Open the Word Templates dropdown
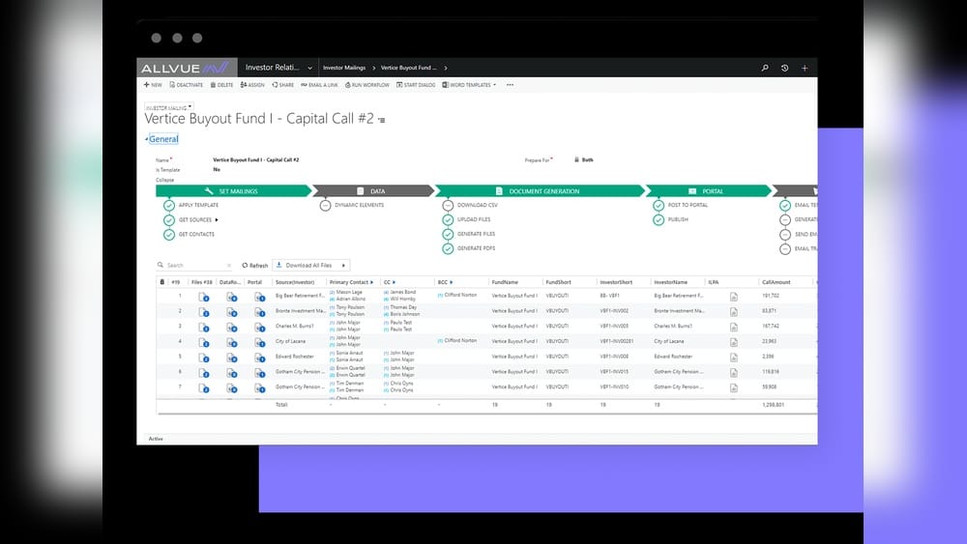967x544 pixels. 469,85
